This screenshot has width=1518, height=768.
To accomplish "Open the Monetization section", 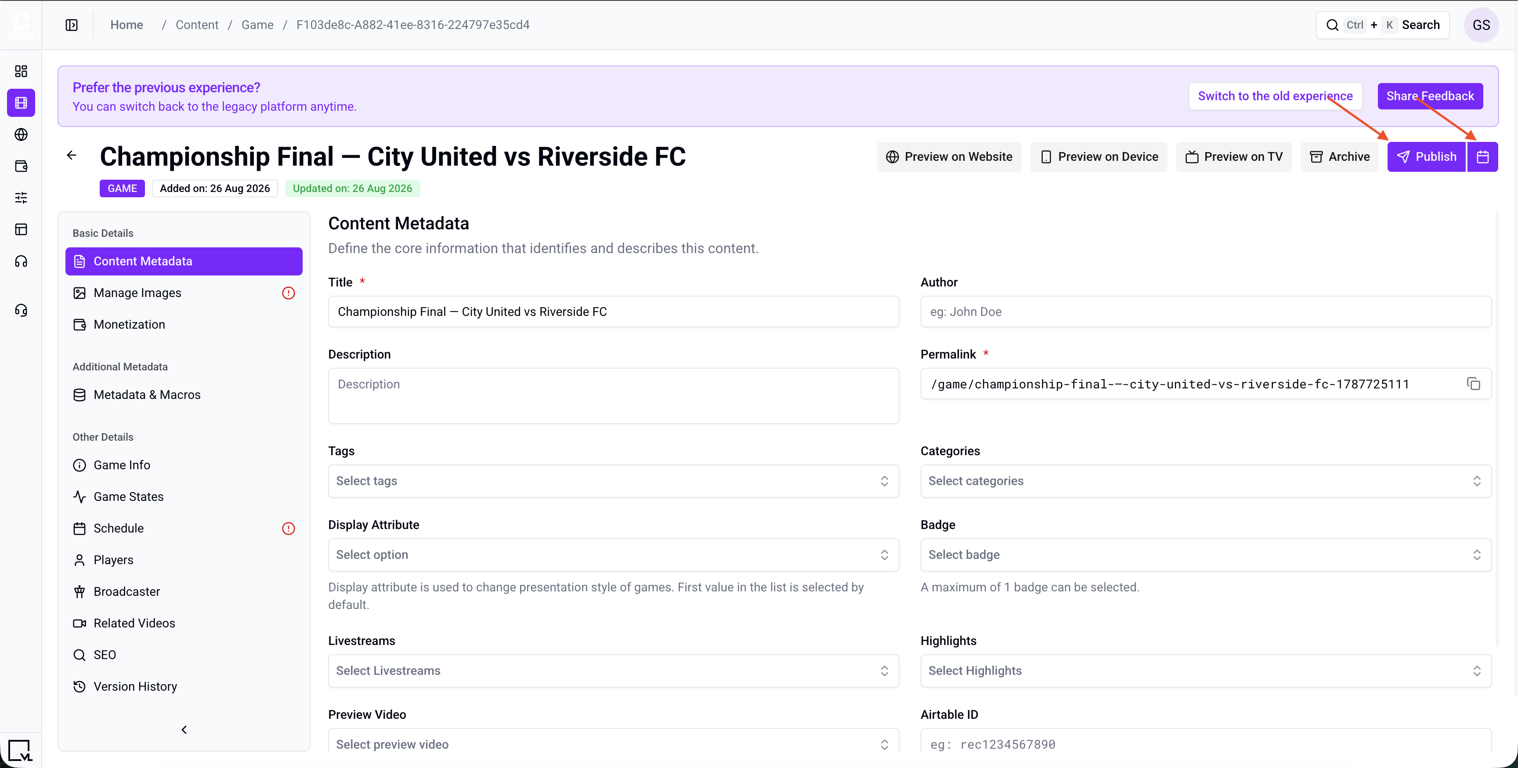I will [x=184, y=325].
